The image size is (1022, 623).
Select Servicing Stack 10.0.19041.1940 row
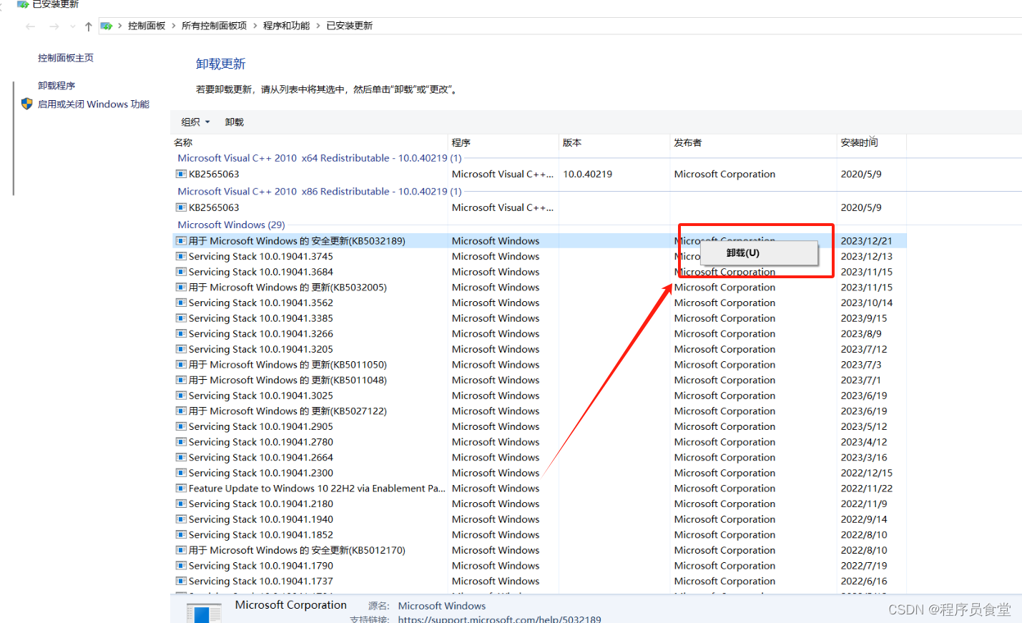click(540, 519)
